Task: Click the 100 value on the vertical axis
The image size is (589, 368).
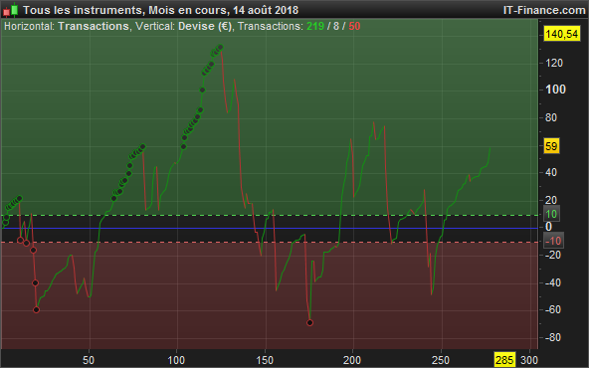Action: coord(555,90)
